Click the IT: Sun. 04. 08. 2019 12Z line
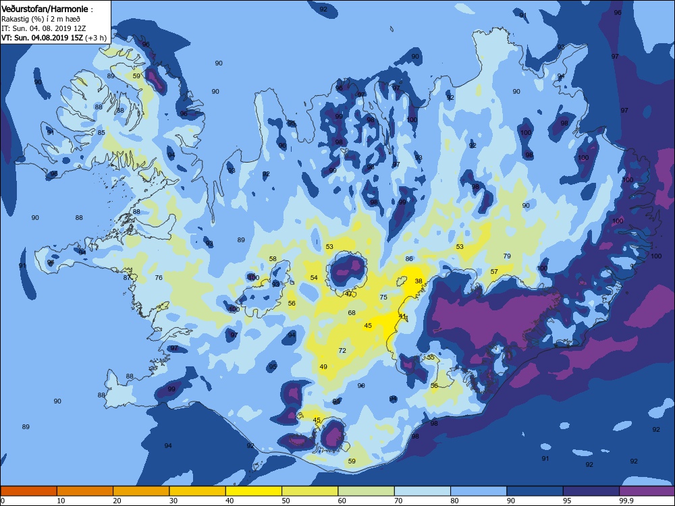675x506 pixels. point(43,28)
